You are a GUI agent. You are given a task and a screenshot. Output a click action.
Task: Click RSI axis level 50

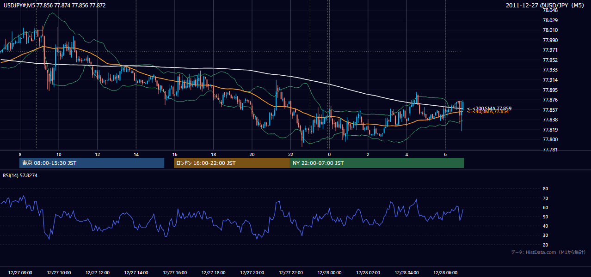[x=545, y=217]
